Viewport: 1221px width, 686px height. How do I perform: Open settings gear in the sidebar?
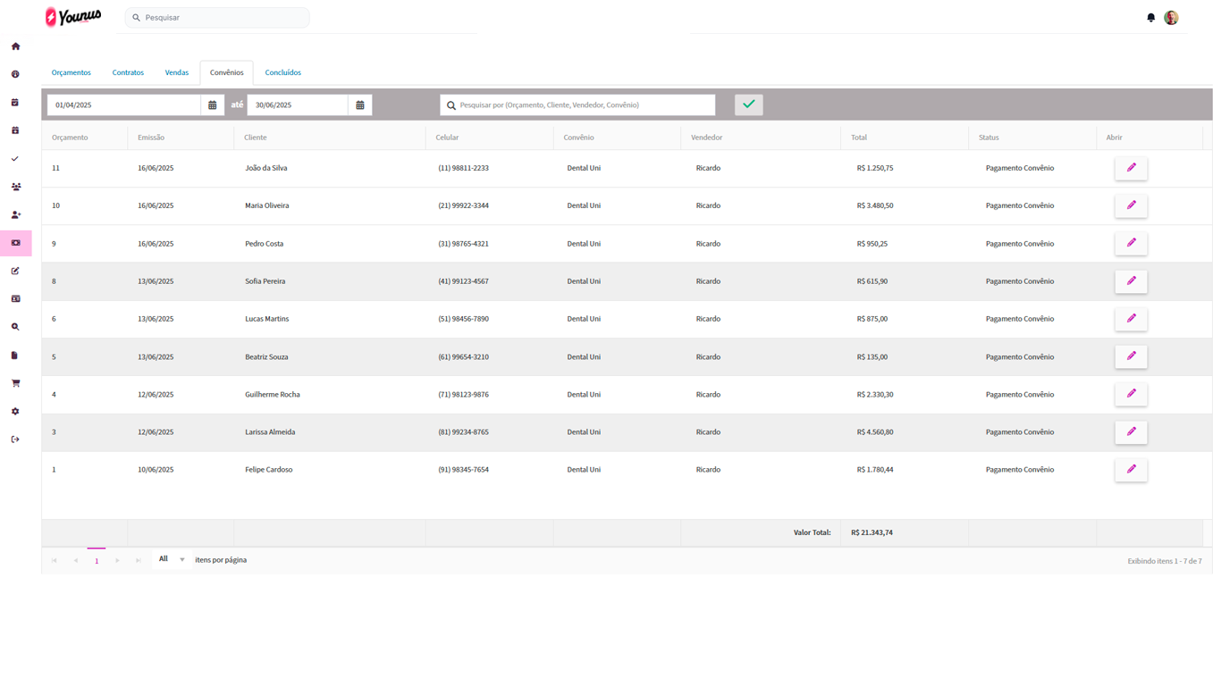pyautogui.click(x=15, y=412)
